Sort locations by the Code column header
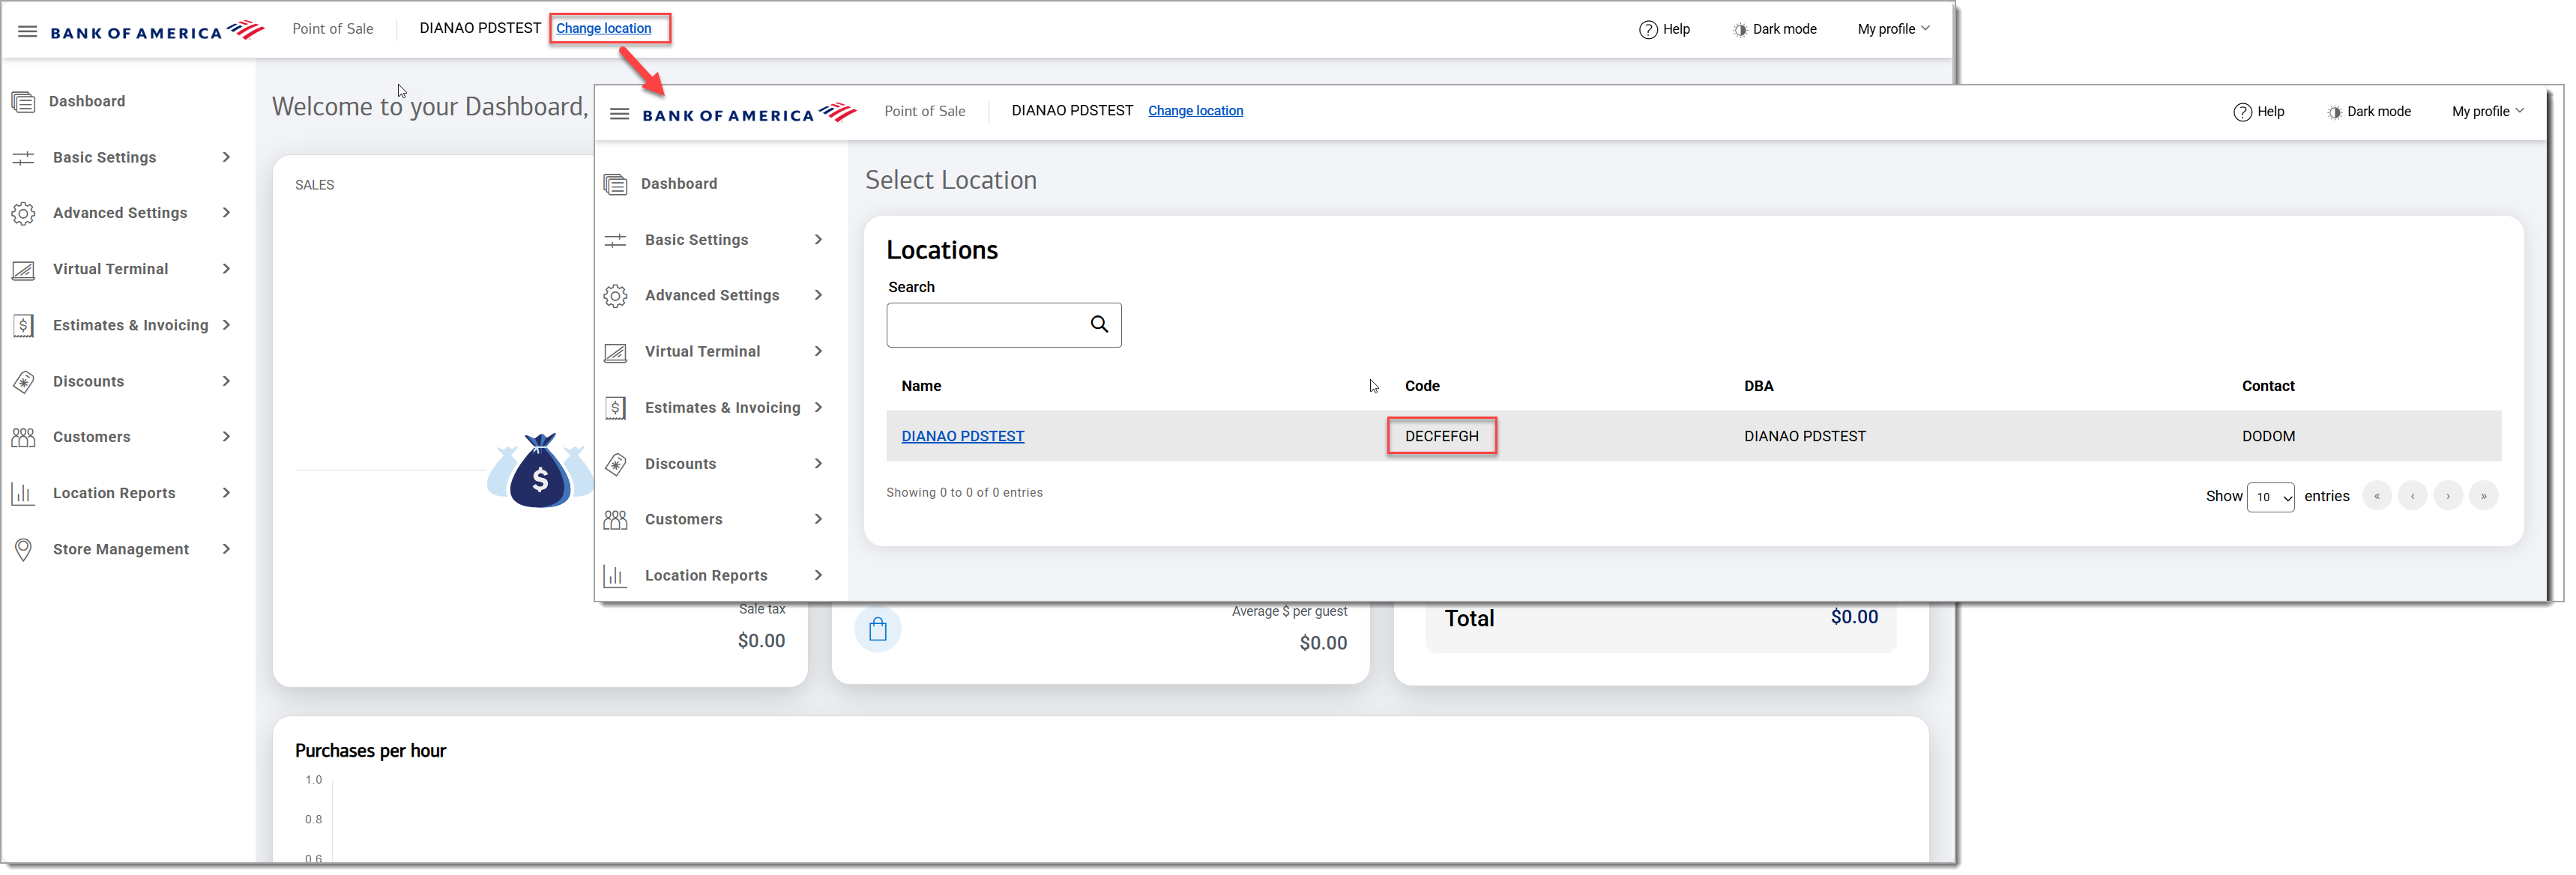Viewport: 2576px width, 875px height. [x=1422, y=387]
